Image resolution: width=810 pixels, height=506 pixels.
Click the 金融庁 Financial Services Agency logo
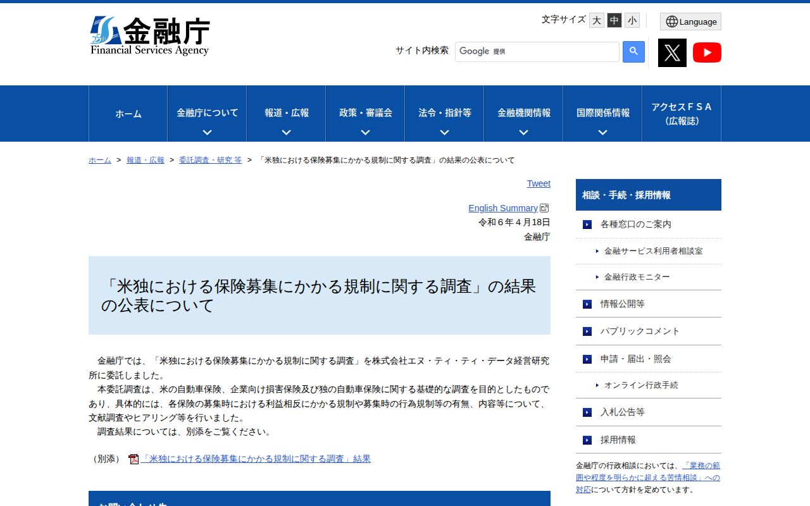(x=151, y=37)
